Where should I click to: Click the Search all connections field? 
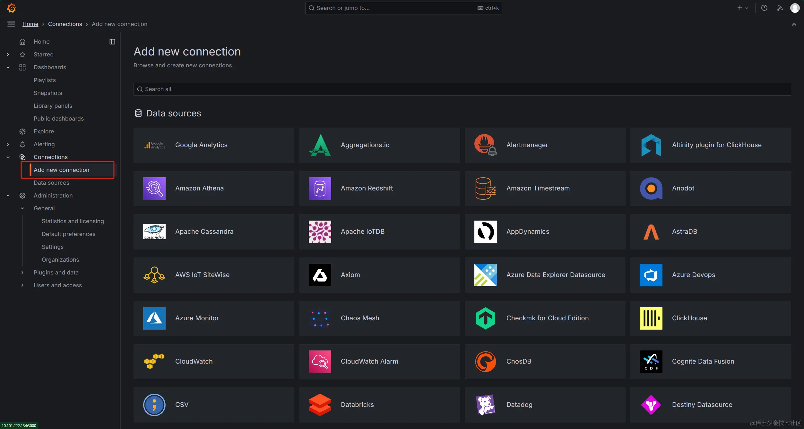462,89
